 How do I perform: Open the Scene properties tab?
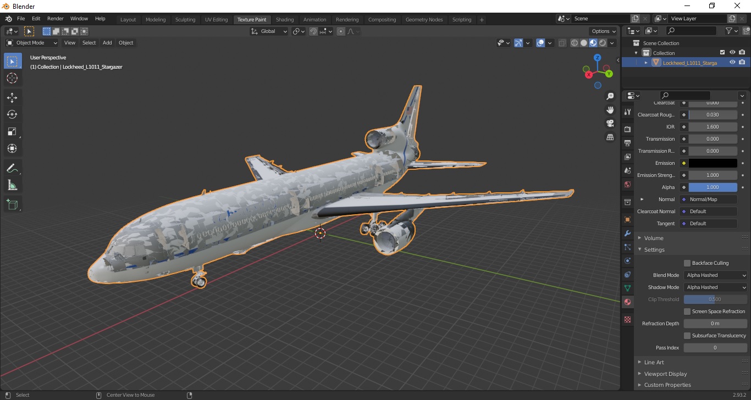point(627,170)
